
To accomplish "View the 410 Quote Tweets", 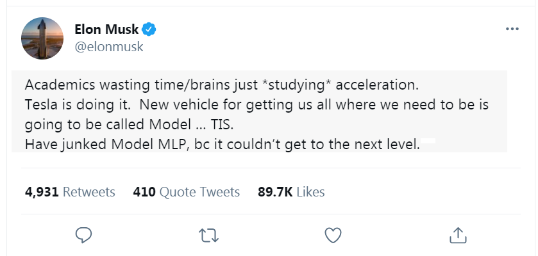I will point(186,192).
